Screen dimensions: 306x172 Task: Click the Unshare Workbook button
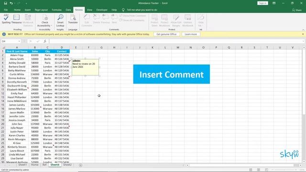[188, 21]
